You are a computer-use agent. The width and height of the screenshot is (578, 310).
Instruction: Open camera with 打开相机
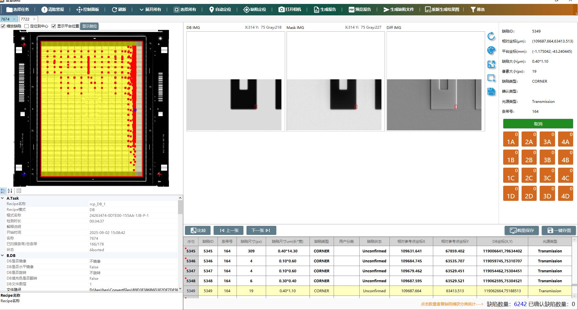point(290,9)
